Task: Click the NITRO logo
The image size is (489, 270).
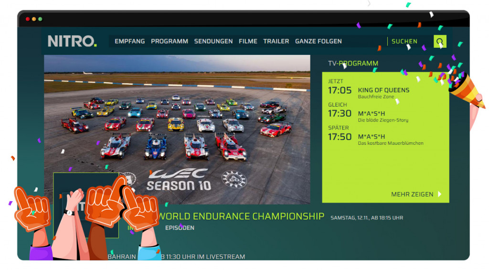Action: coord(72,41)
